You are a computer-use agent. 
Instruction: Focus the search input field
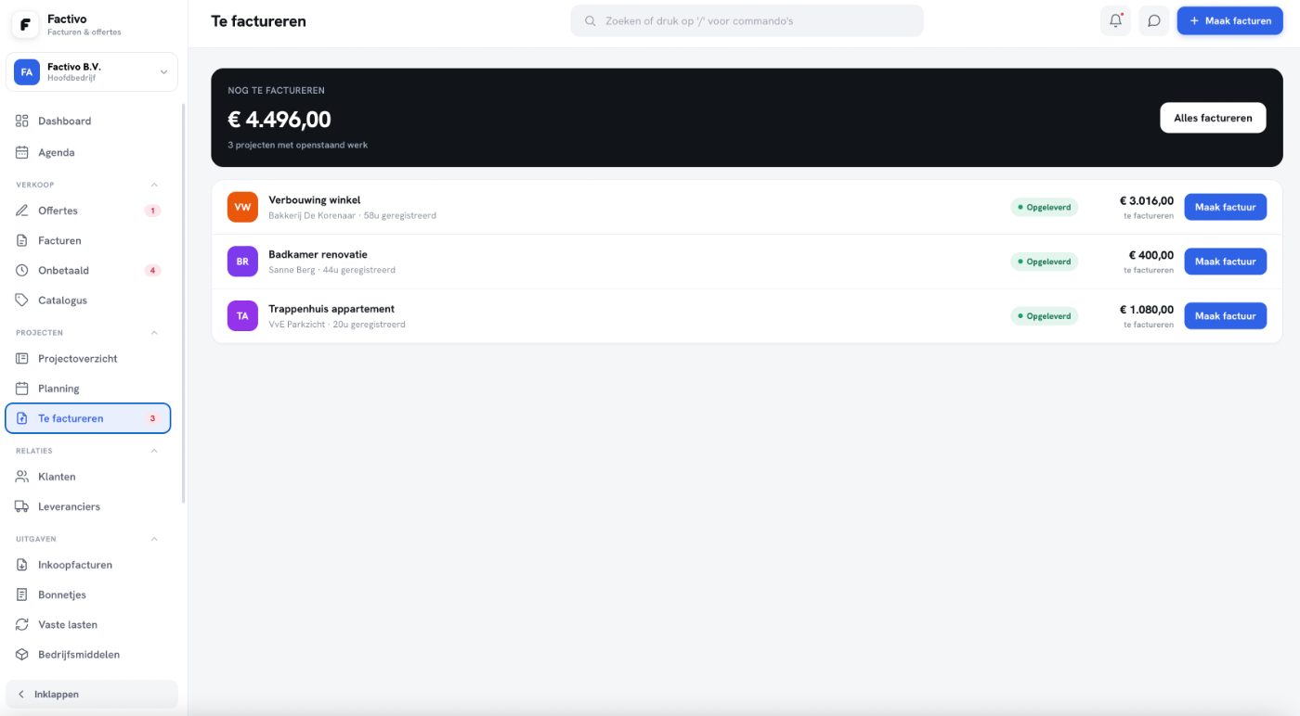coord(747,20)
